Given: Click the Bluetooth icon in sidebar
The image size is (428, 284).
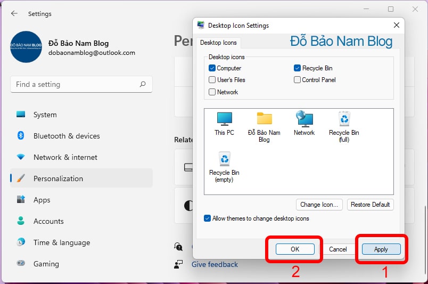Looking at the screenshot, I should 21,135.
